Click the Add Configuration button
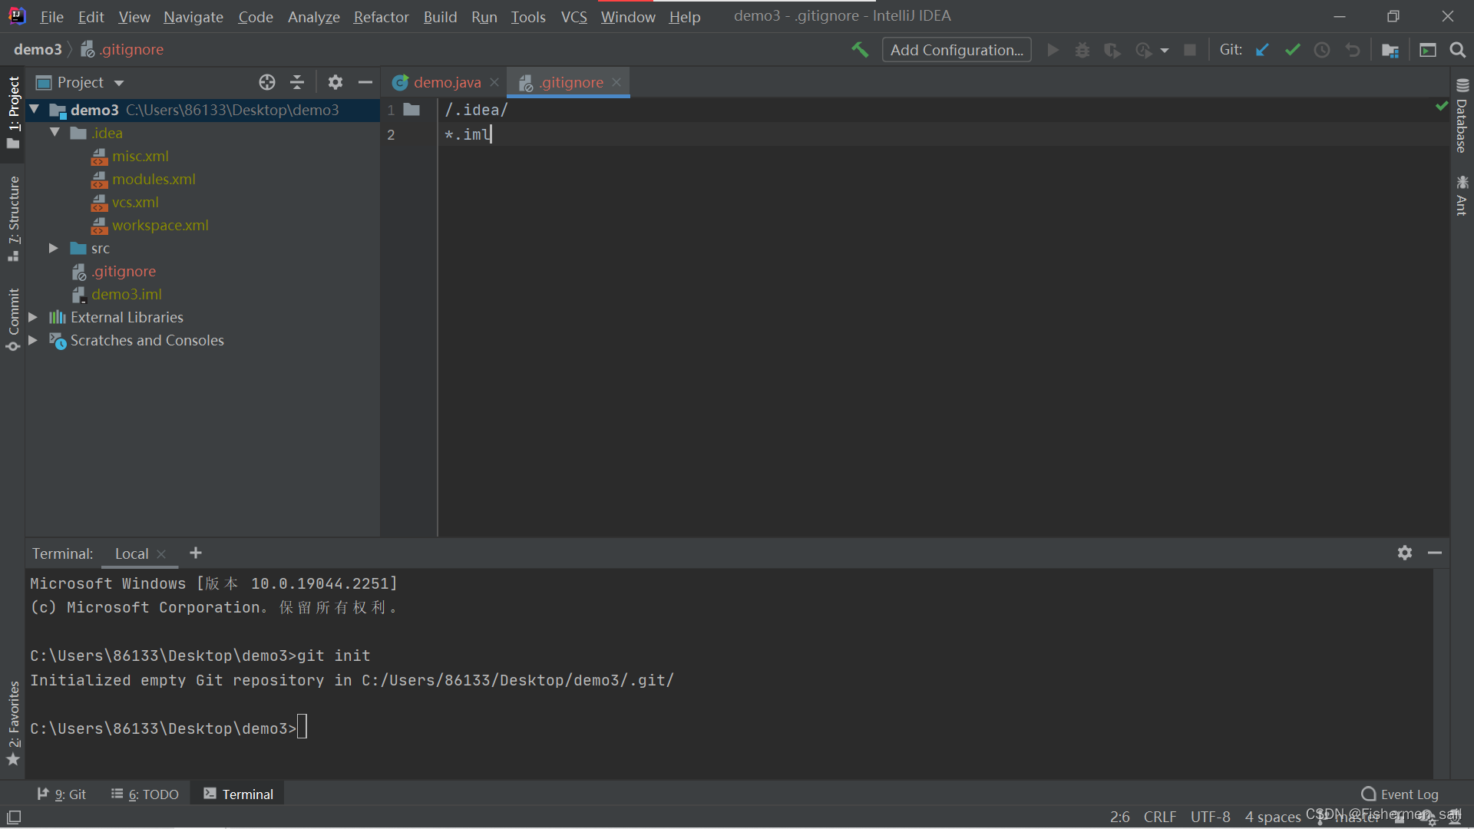 [x=956, y=48]
